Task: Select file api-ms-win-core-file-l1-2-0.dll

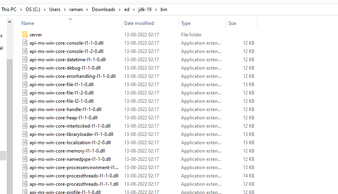Action: click(x=62, y=93)
